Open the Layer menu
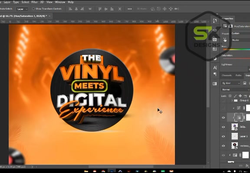The width and height of the screenshot is (250, 173). pos(7,2)
